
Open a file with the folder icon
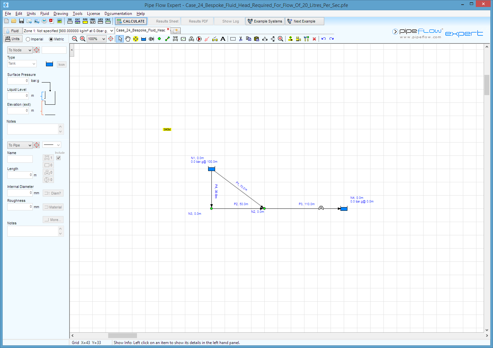pos(14,21)
